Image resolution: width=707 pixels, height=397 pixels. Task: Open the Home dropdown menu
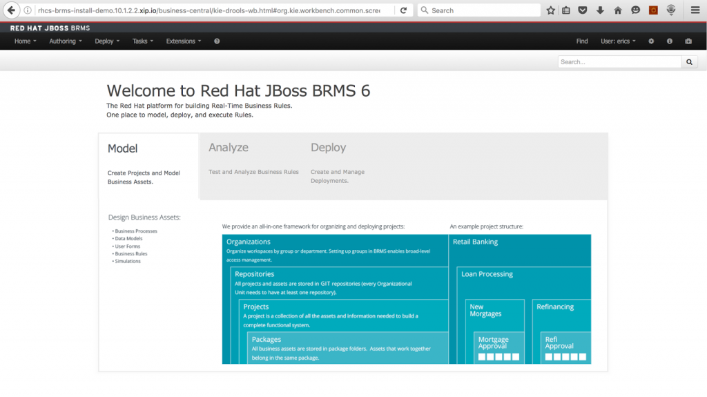[x=26, y=41]
